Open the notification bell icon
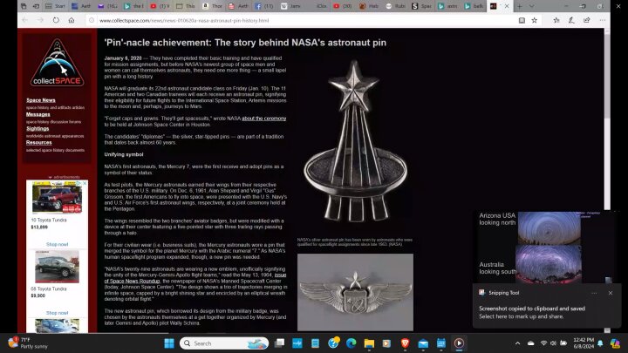This screenshot has width=628, height=353. click(x=600, y=343)
